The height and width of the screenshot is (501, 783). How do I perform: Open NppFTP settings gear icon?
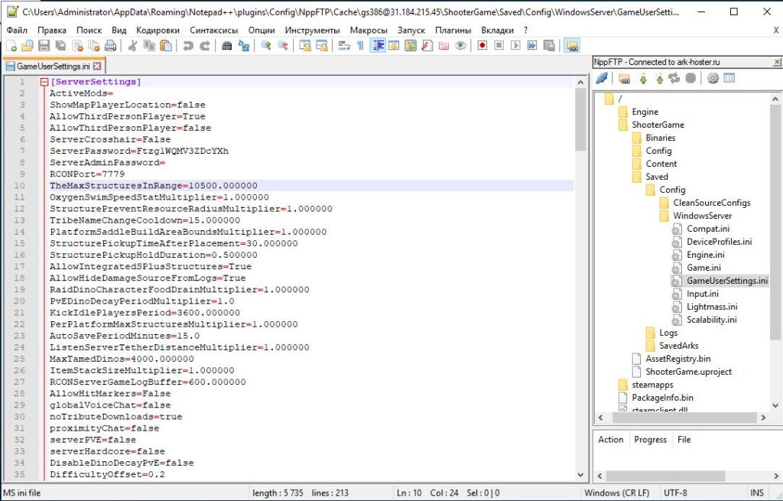(713, 78)
